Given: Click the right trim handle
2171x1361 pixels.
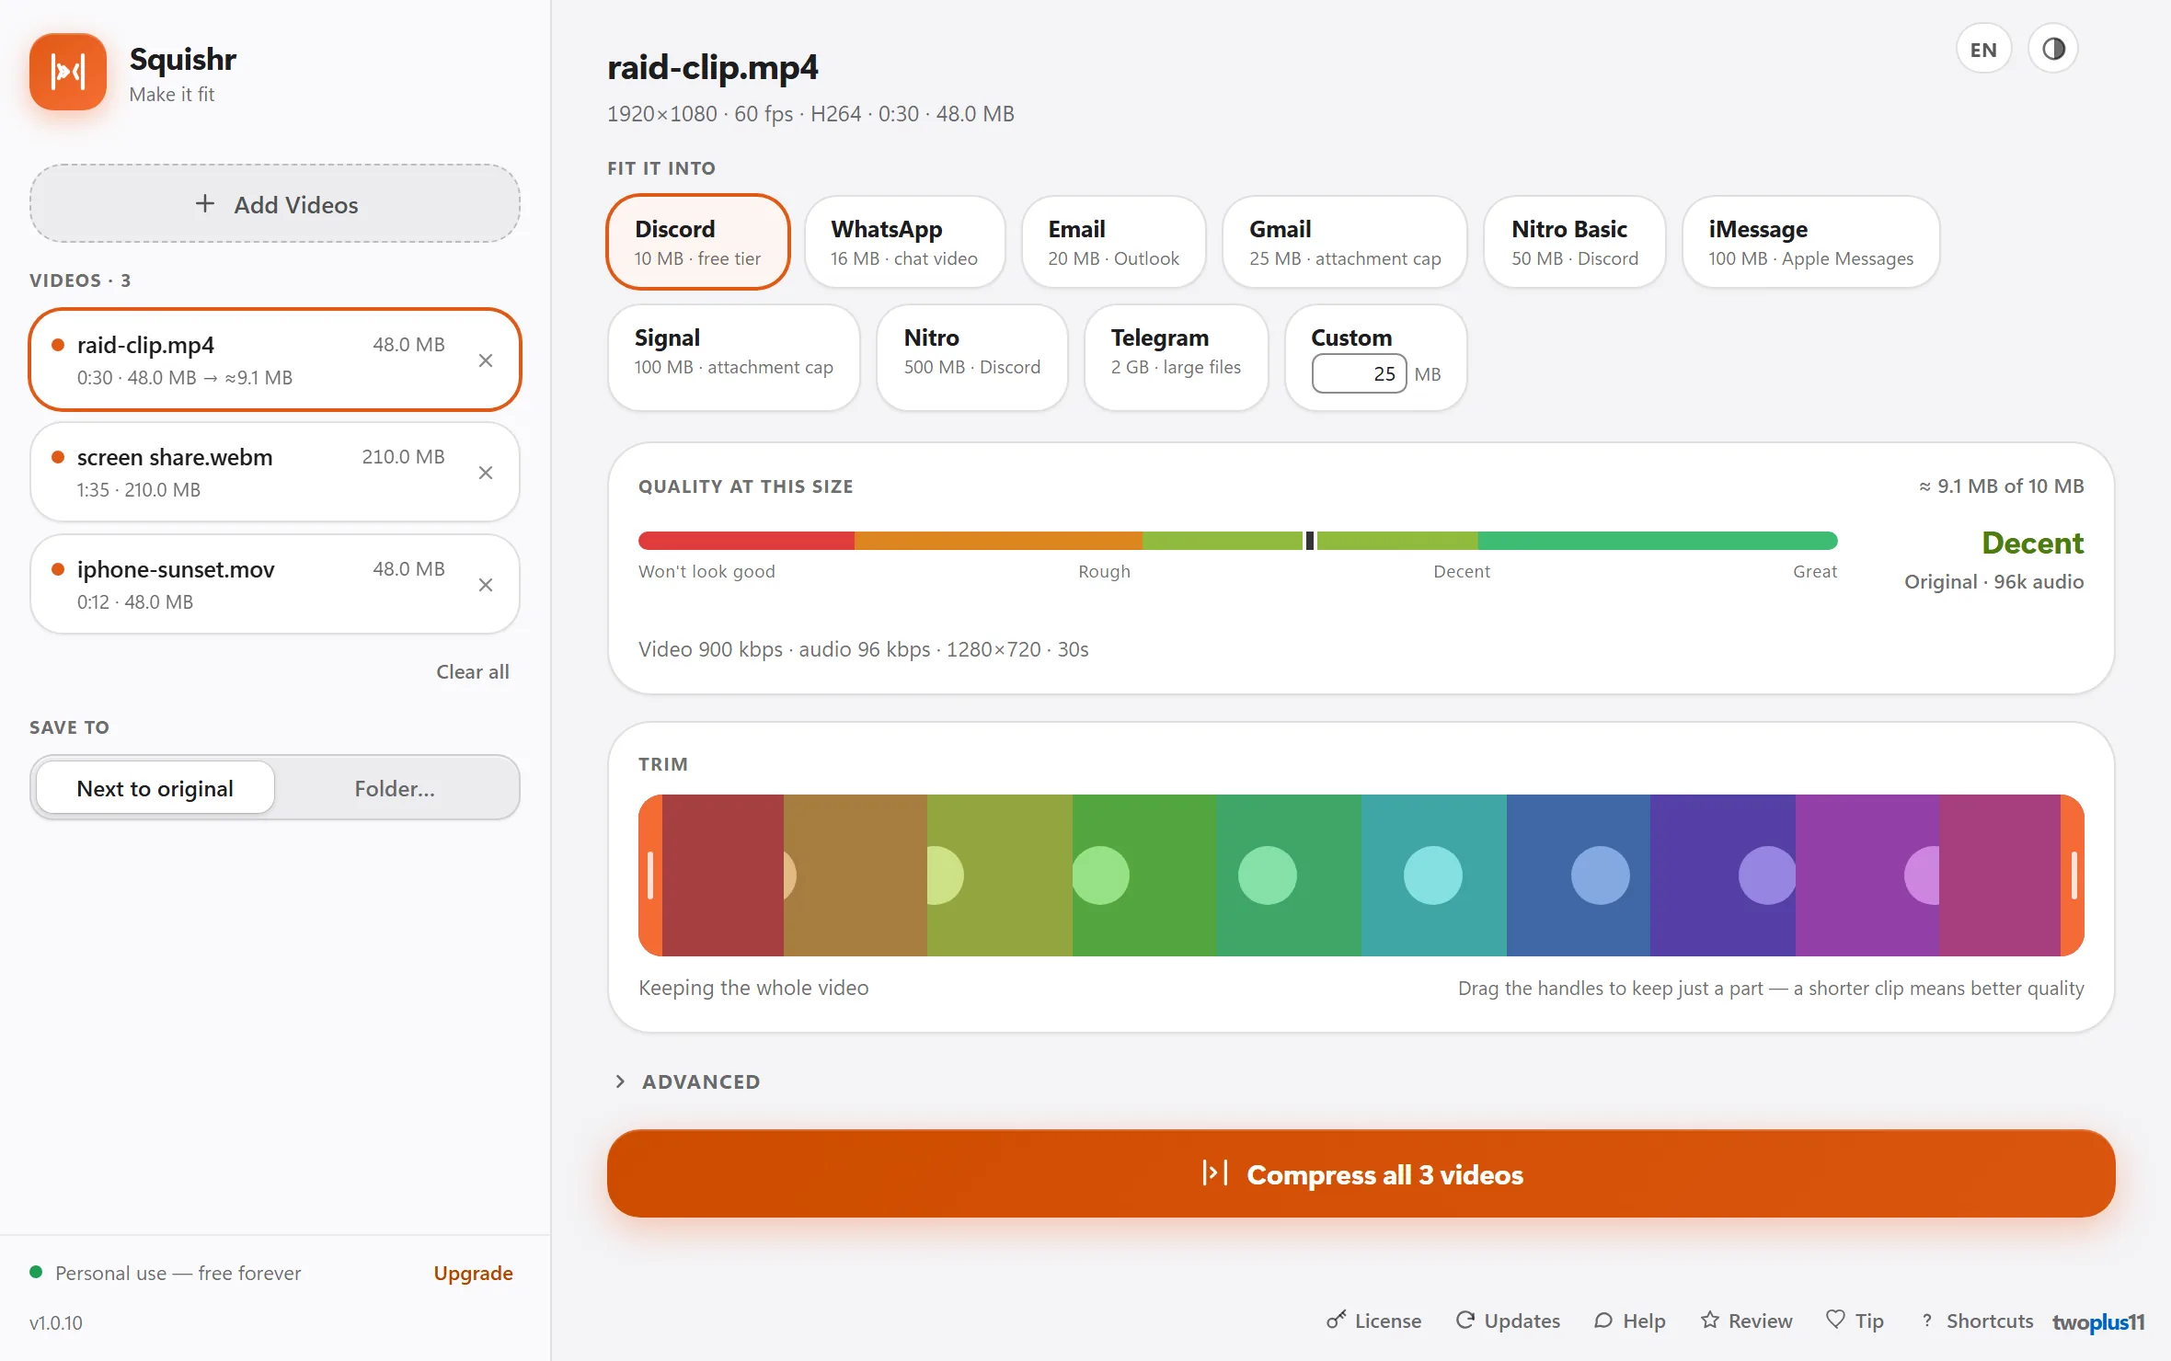Looking at the screenshot, I should pyautogui.click(x=2073, y=875).
